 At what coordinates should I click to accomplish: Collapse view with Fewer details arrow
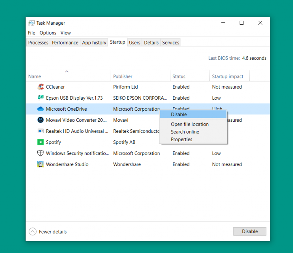(x=32, y=232)
